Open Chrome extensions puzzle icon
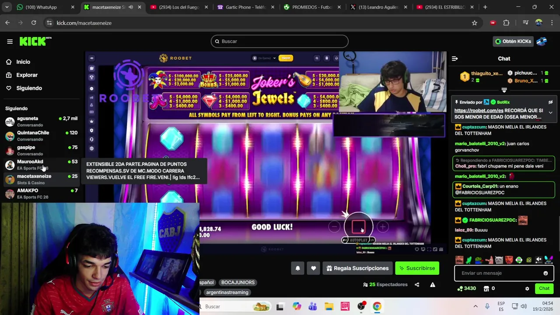Screen dimensions: 560x315 pyautogui.click(x=506, y=23)
